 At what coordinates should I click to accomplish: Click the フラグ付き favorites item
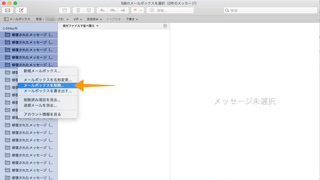pyautogui.click(x=113, y=19)
